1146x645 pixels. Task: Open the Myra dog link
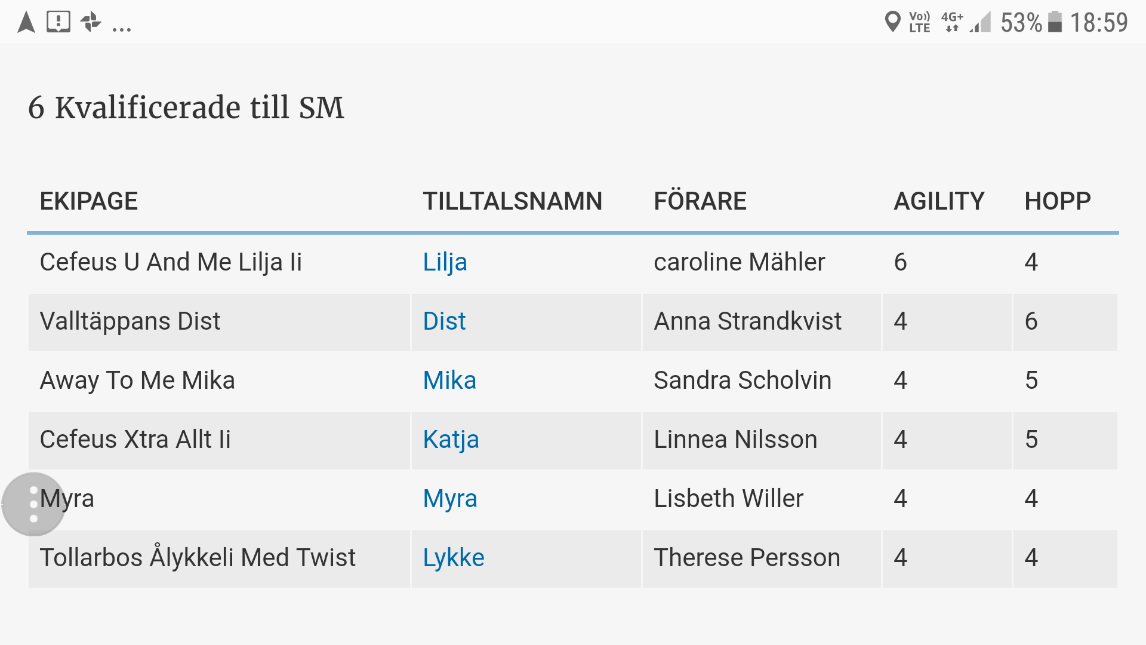450,499
